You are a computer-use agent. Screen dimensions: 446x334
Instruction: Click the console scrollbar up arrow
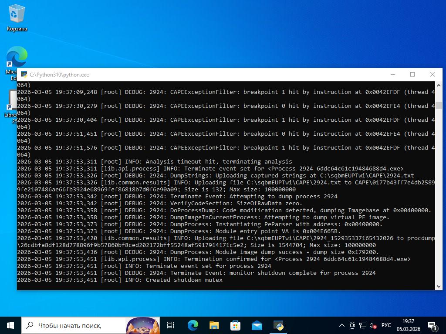439,85
